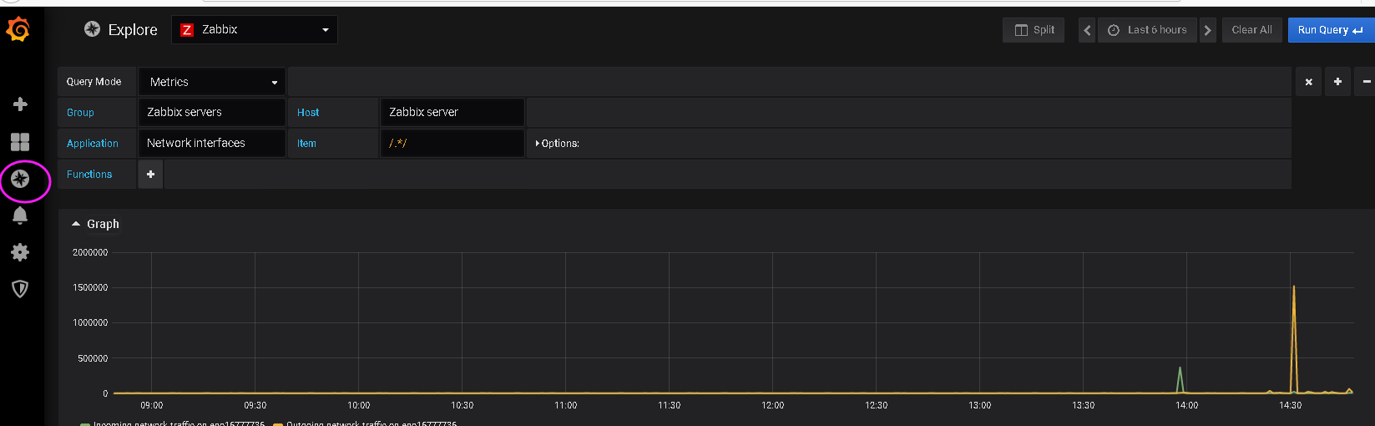1375x426 pixels.
Task: Click the Run Query button
Action: (1331, 30)
